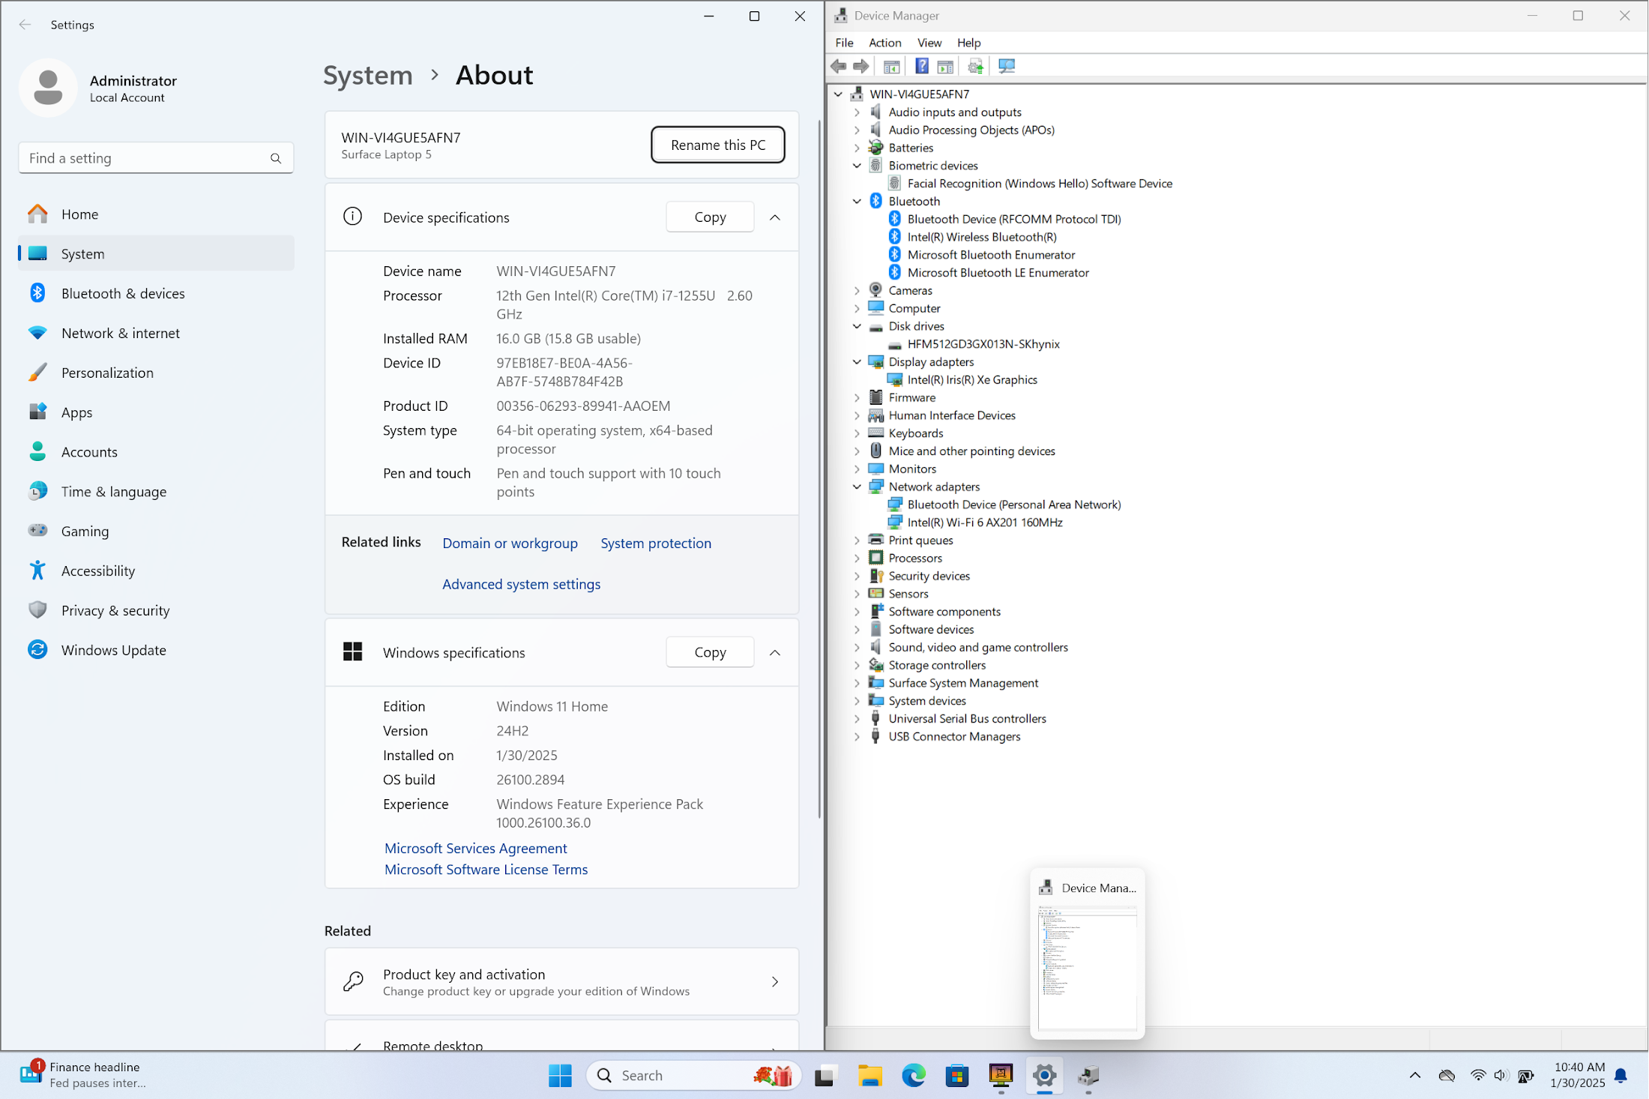Open the View menu in Device Manager
1649x1099 pixels.
(x=929, y=43)
